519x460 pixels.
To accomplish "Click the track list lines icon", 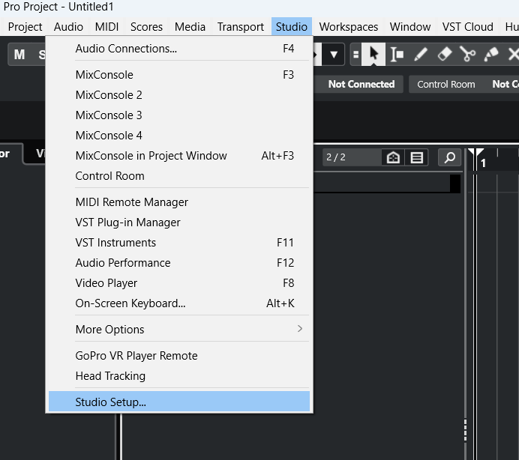I will (x=416, y=157).
